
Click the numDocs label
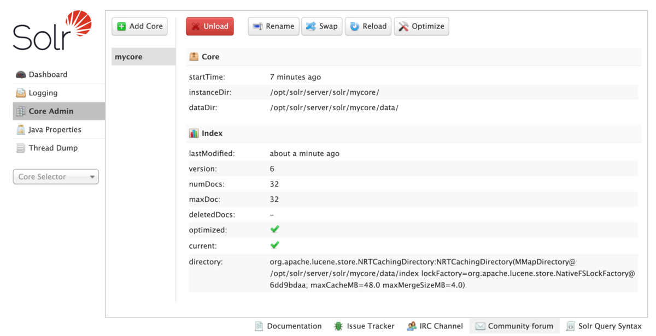pos(207,184)
